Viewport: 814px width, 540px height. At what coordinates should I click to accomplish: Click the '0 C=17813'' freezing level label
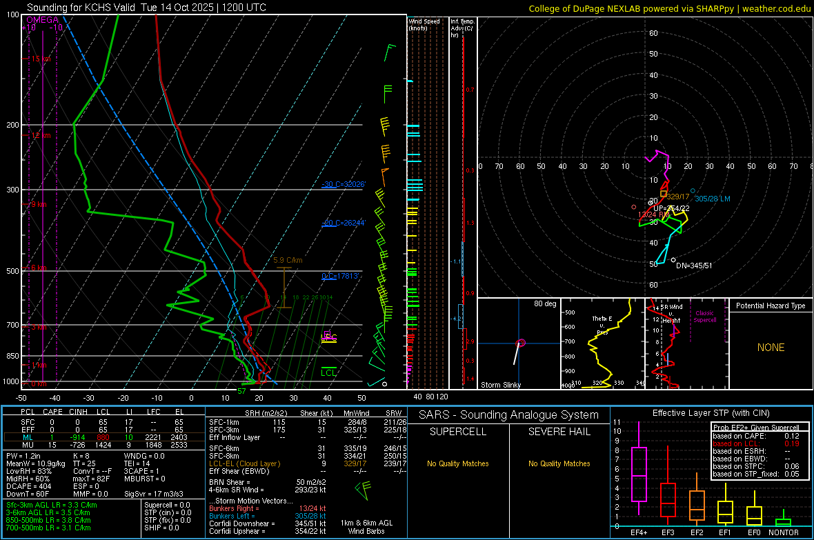coord(341,276)
